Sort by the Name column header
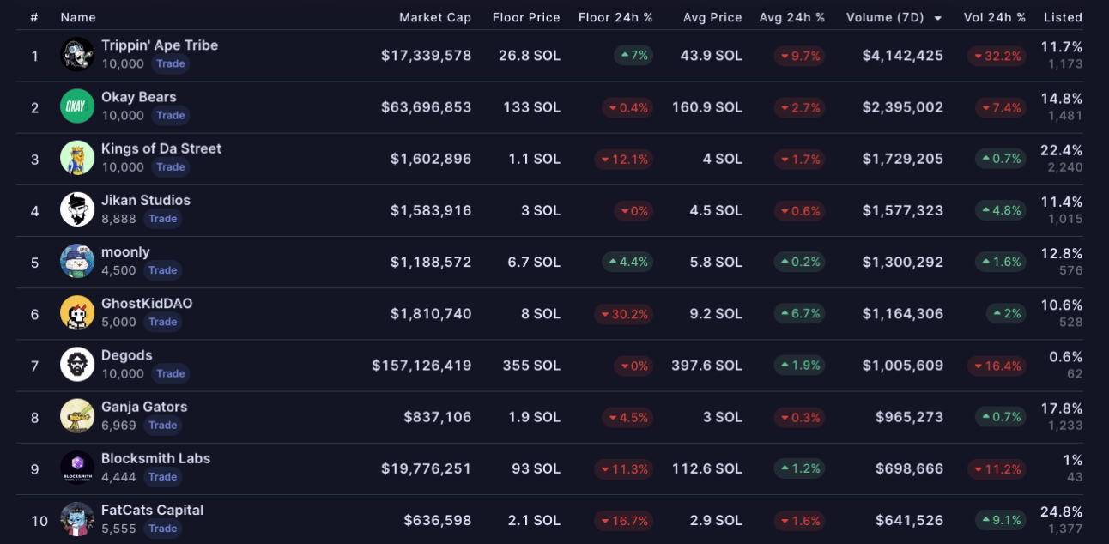 coord(78,17)
